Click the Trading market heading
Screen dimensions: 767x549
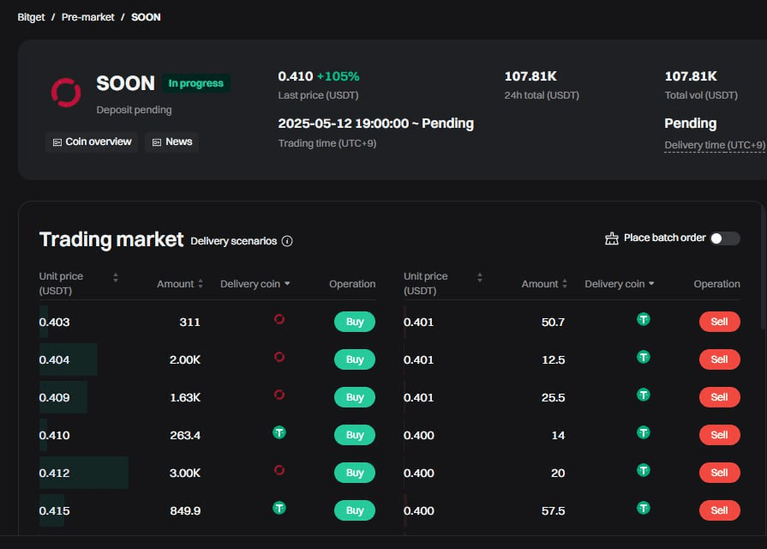click(111, 239)
